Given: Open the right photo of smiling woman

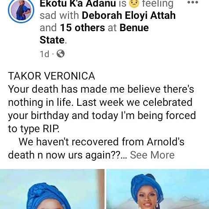Looking at the screenshot, I should tap(158, 189).
